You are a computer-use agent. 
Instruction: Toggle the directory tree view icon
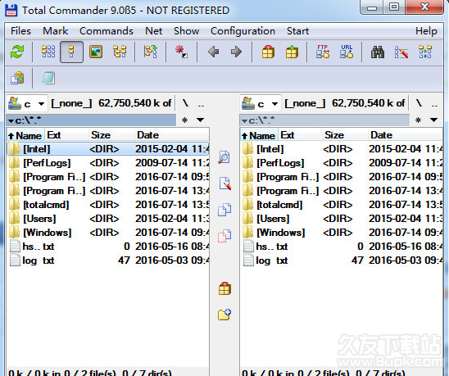[x=120, y=52]
